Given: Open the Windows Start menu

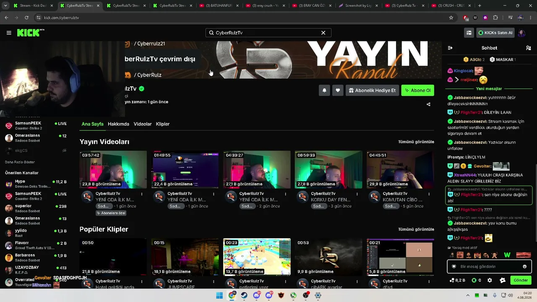Looking at the screenshot, I should [x=219, y=295].
